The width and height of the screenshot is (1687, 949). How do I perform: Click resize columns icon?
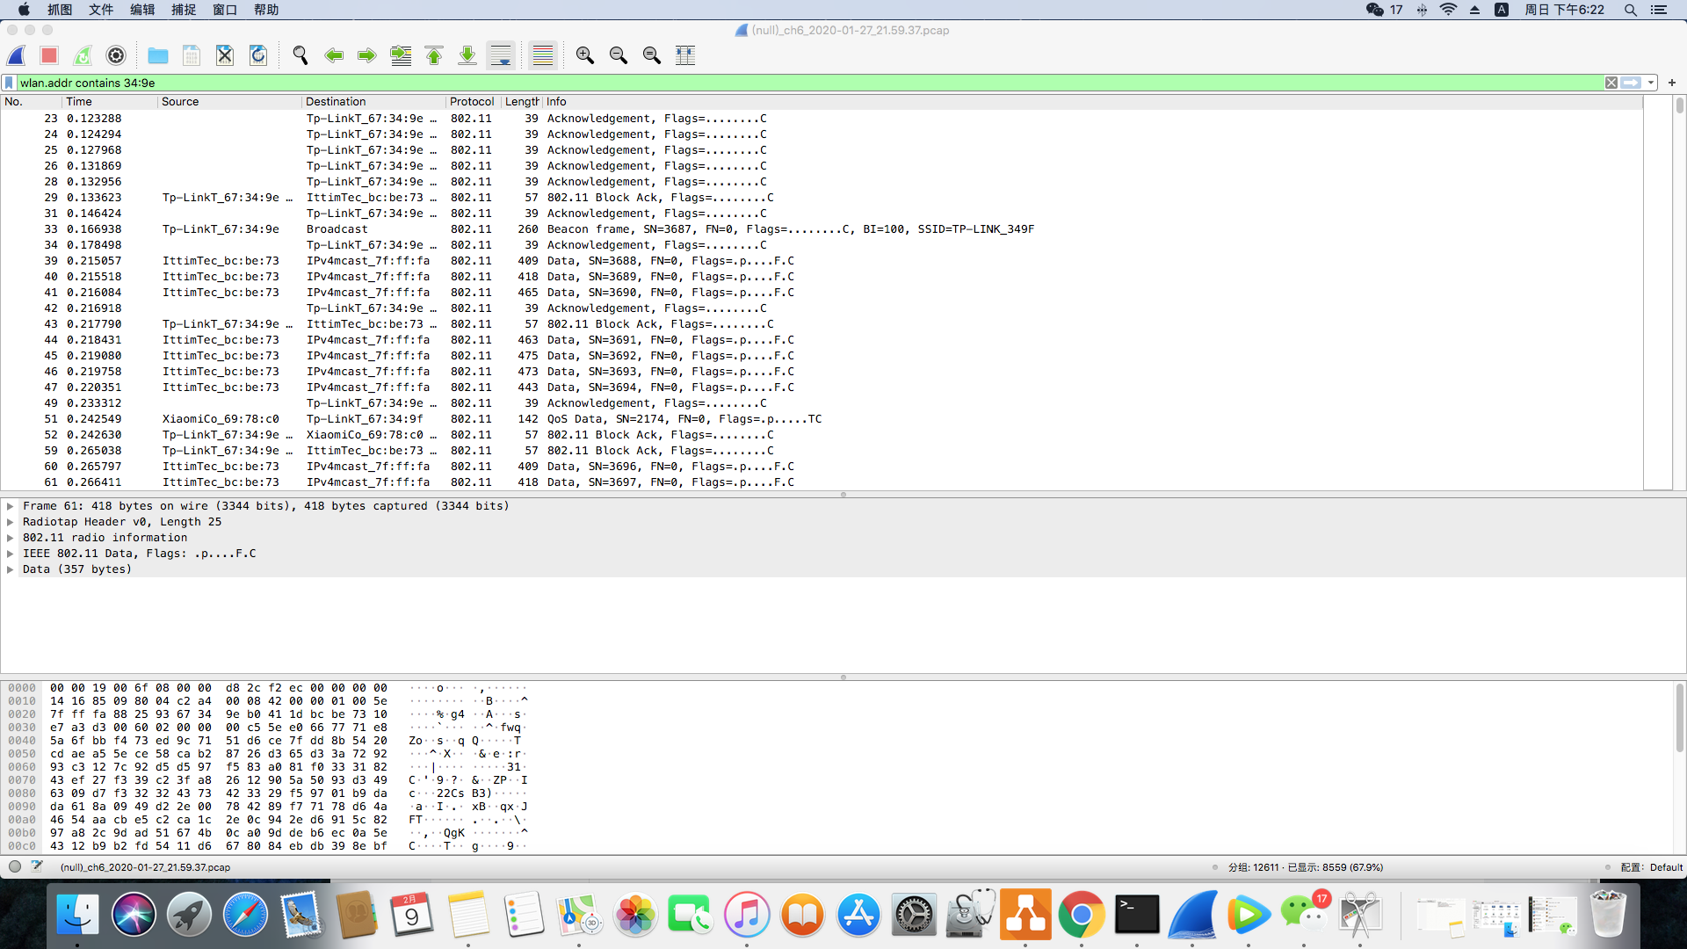pos(685,55)
